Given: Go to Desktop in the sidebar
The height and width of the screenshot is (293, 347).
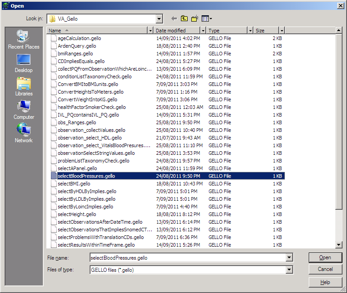Looking at the screenshot, I should tap(24, 63).
